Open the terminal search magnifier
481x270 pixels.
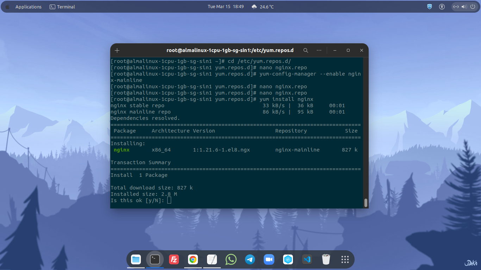tap(306, 50)
